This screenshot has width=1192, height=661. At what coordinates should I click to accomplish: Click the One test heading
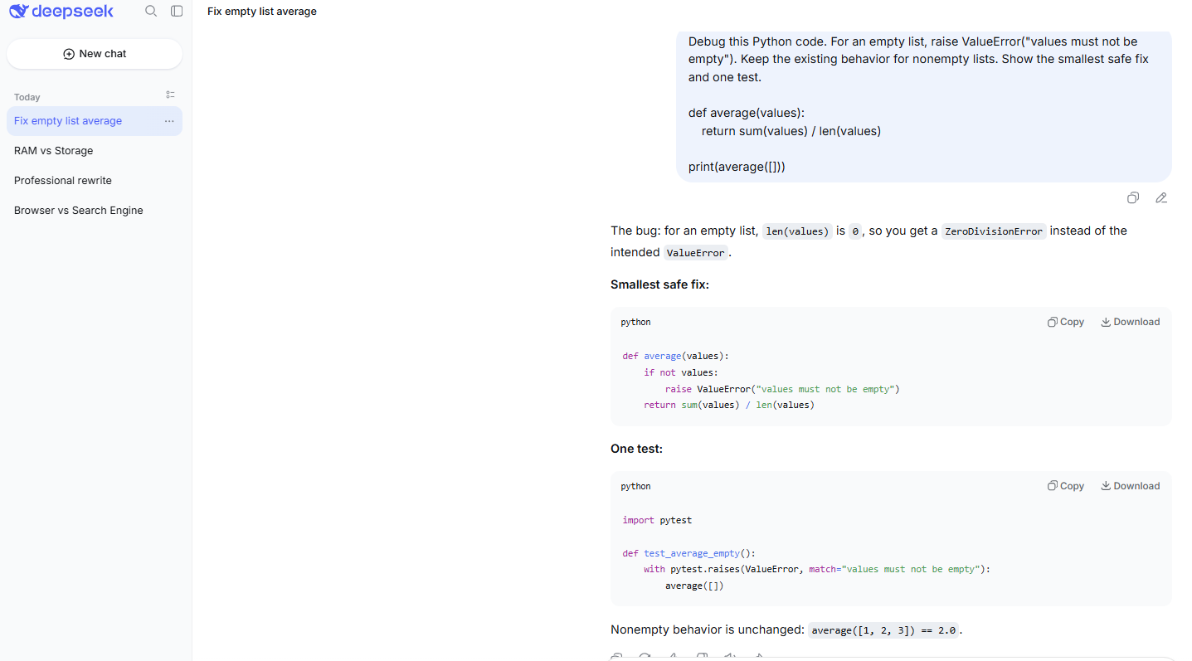pyautogui.click(x=637, y=449)
